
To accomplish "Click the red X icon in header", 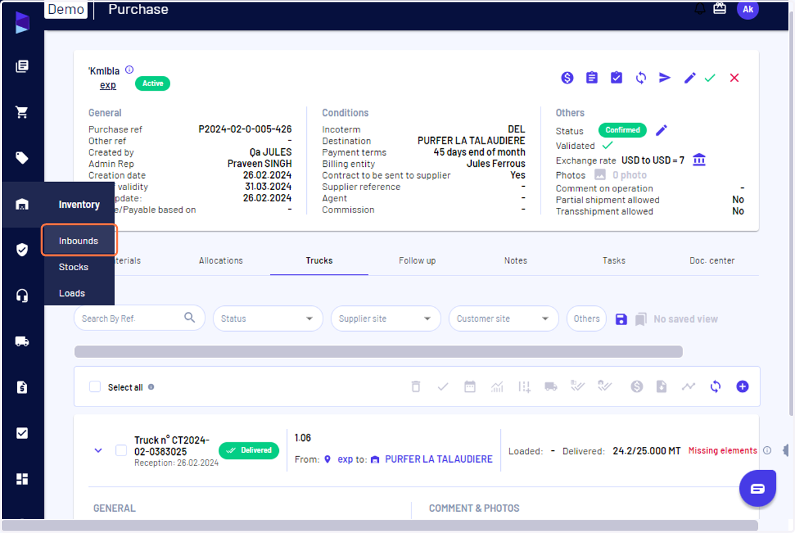I will 734,77.
